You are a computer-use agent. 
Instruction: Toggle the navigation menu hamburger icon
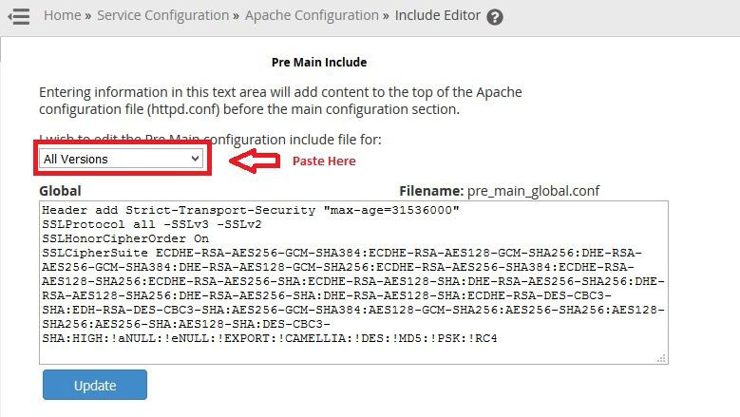click(x=19, y=16)
